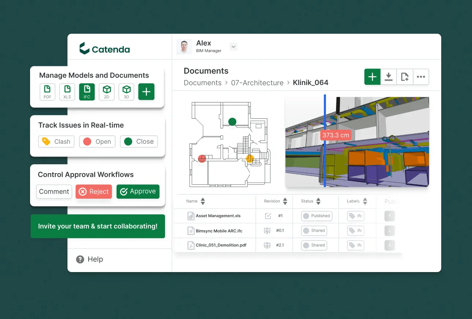The height and width of the screenshot is (319, 472).
Task: Navigate to 07-Architecture breadcrumb
Action: tap(257, 83)
